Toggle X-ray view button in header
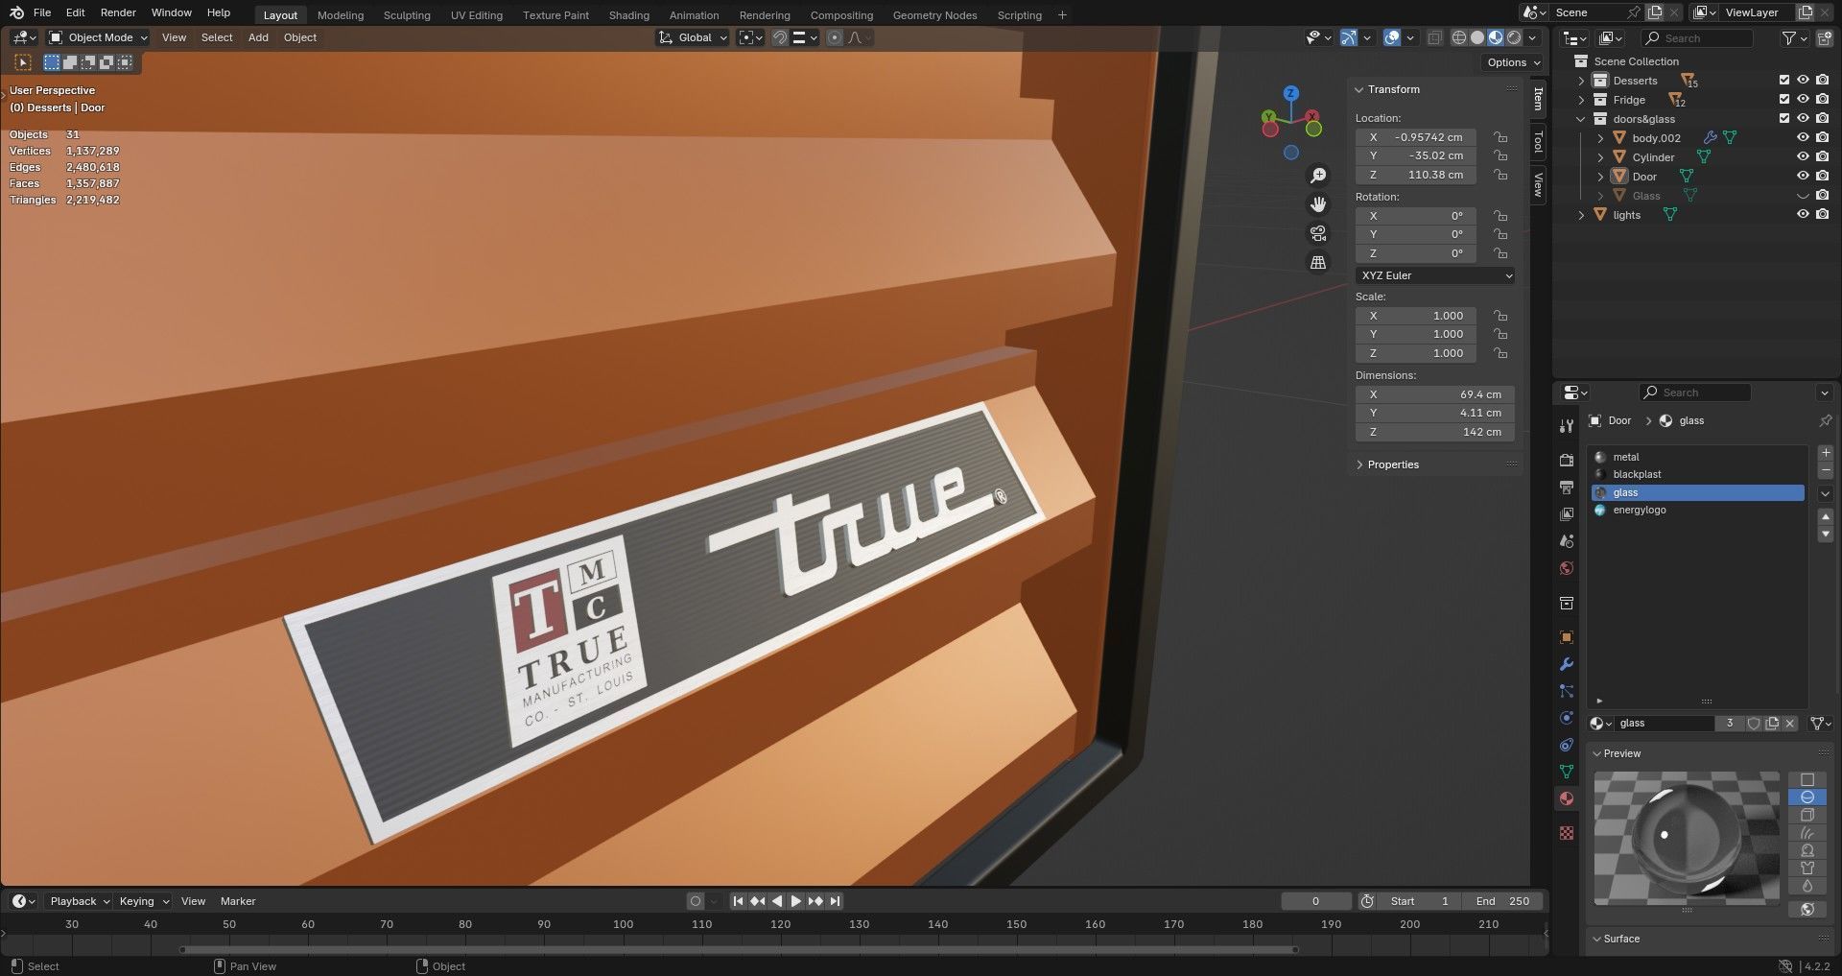This screenshot has height=976, width=1842. pyautogui.click(x=1434, y=37)
